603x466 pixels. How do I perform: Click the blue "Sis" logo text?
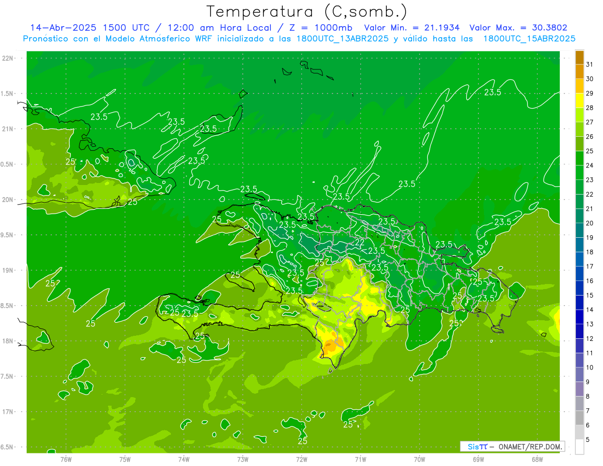click(473, 446)
